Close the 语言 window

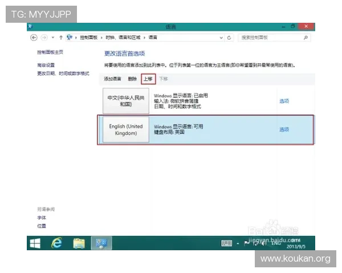click(306, 26)
